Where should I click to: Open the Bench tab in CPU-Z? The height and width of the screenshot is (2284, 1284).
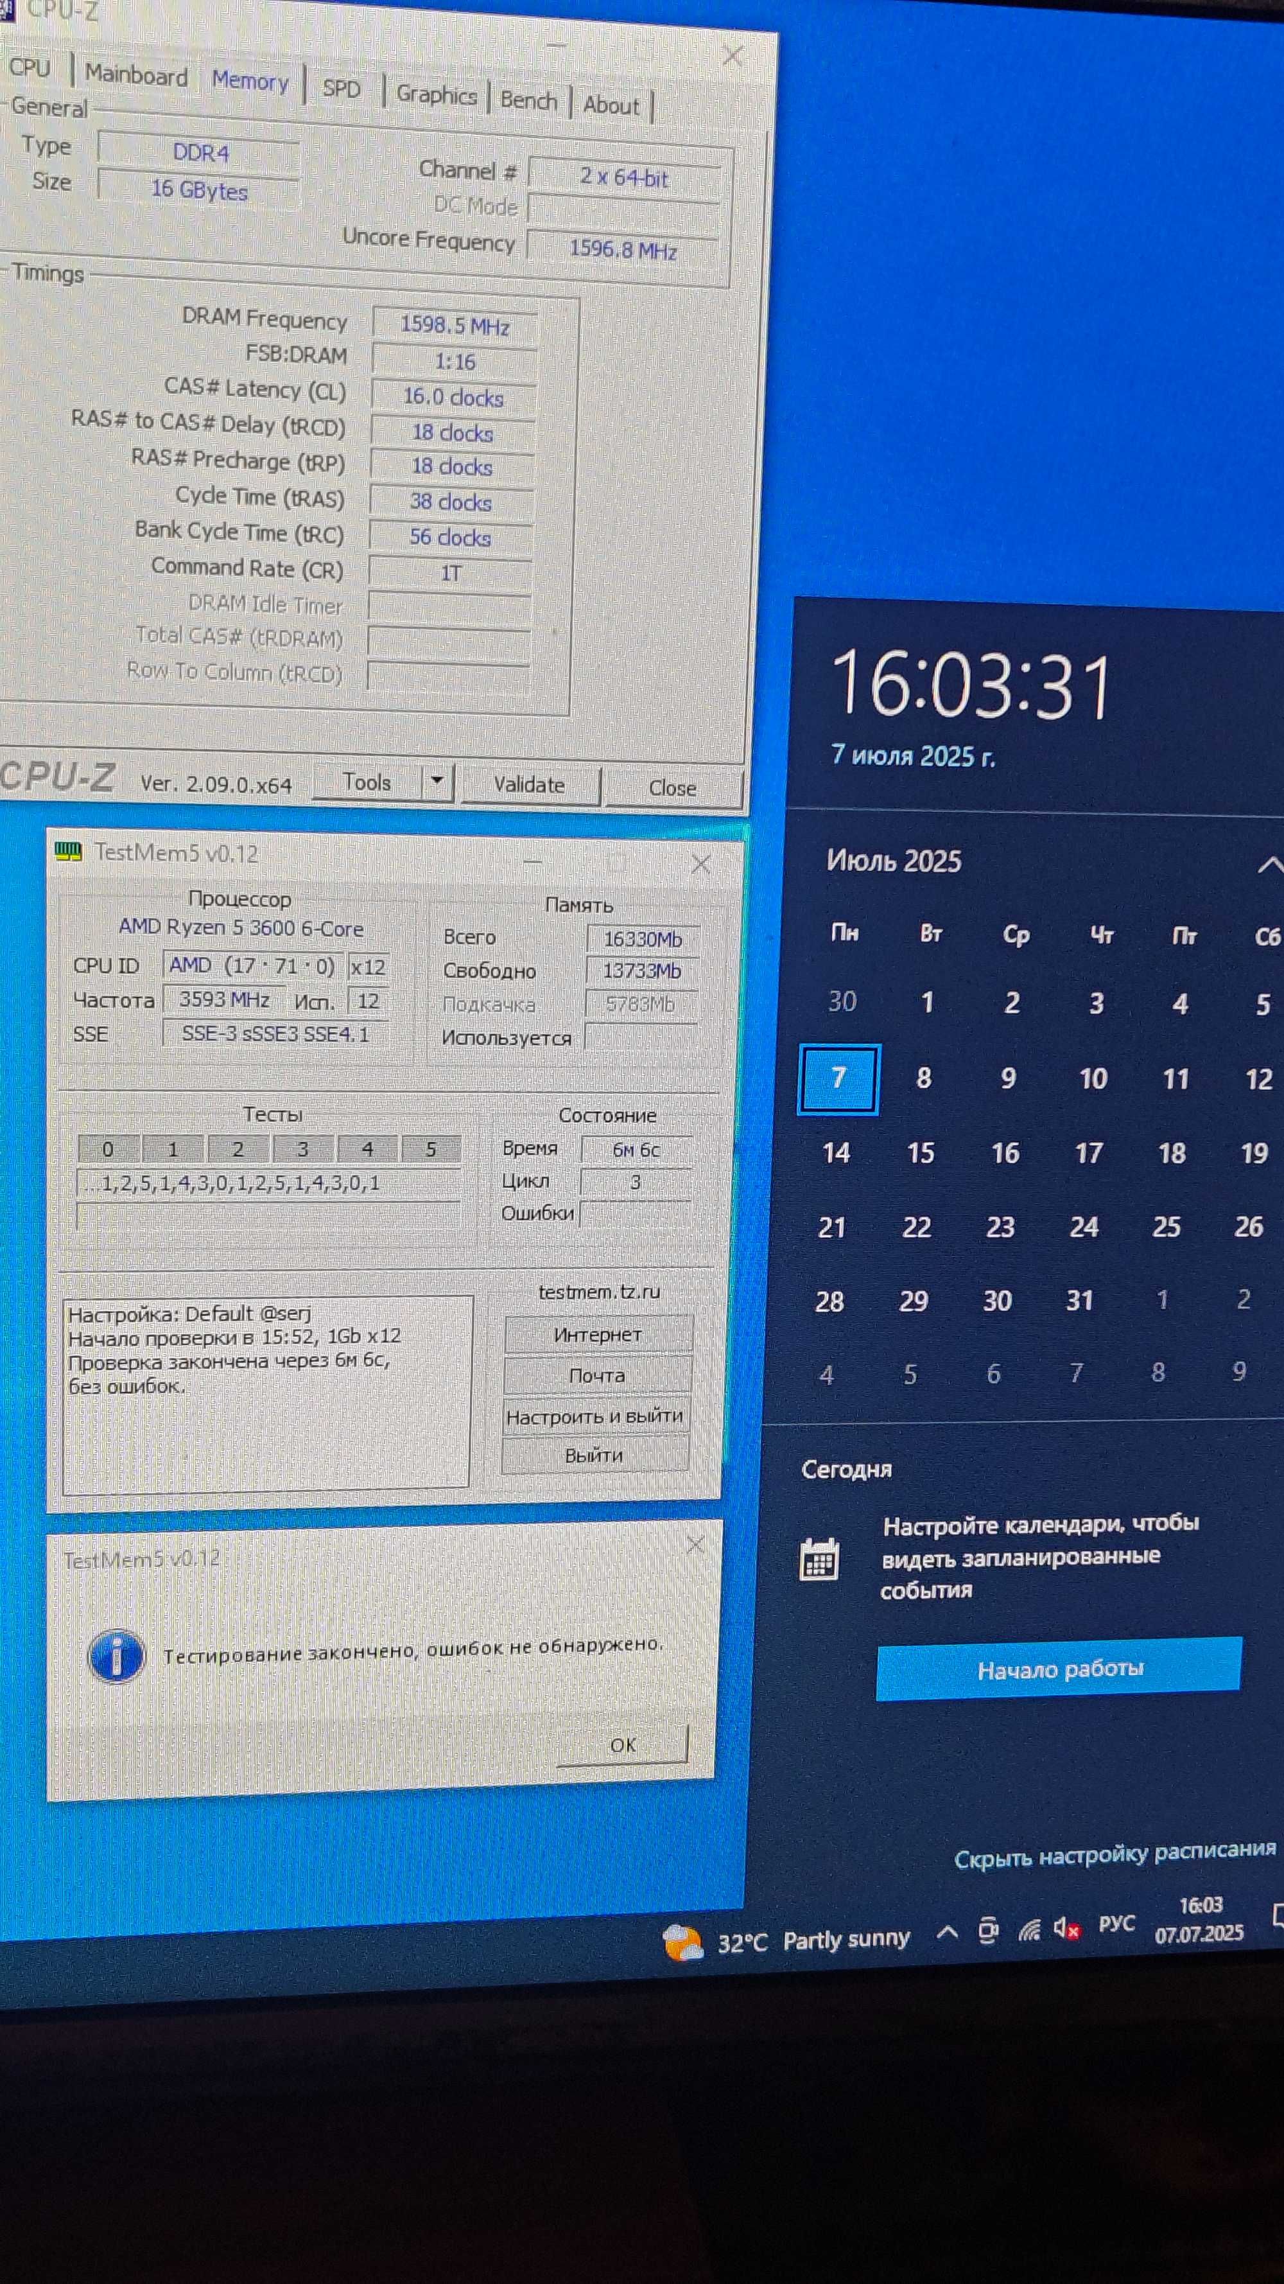tap(528, 100)
